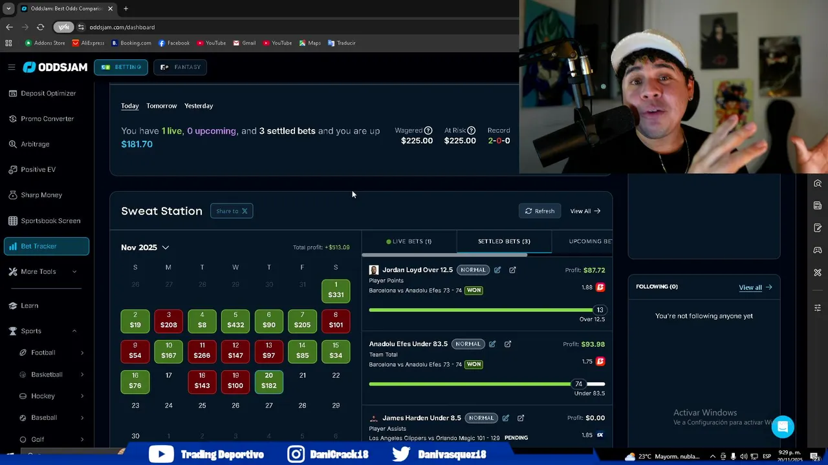Open Promo Converter in the sidebar
Screen dimensions: 828x465
click(47, 119)
